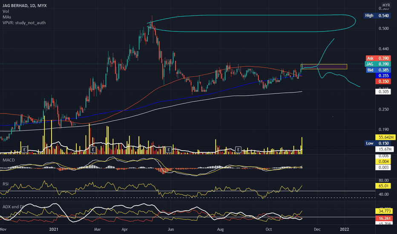Click the JAG BERHAD, 1D, MYX symbol title
Viewport: 397px width, 234px height.
(25, 5)
